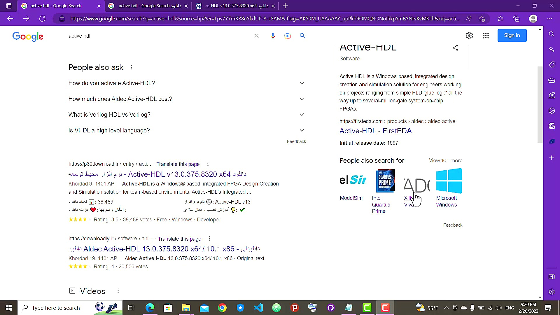The height and width of the screenshot is (315, 560).
Task: Add this page to favorites star
Action: point(482,19)
